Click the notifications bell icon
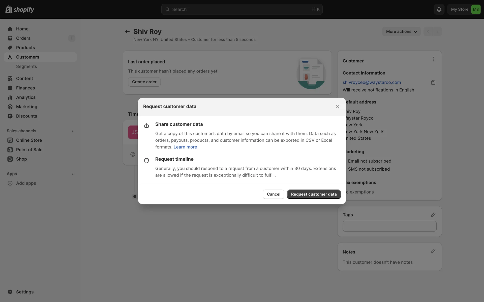The image size is (484, 302). click(439, 9)
